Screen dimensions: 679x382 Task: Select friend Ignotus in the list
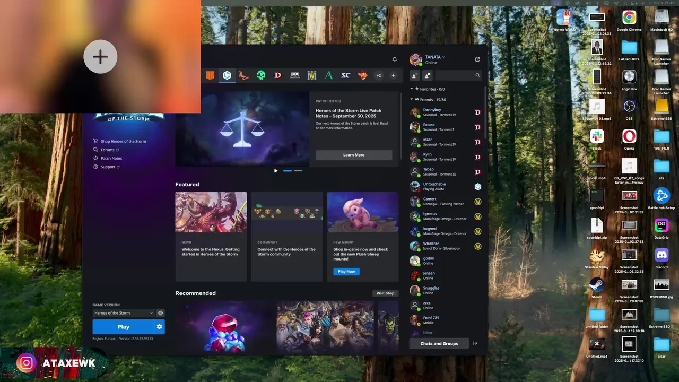[x=446, y=216]
